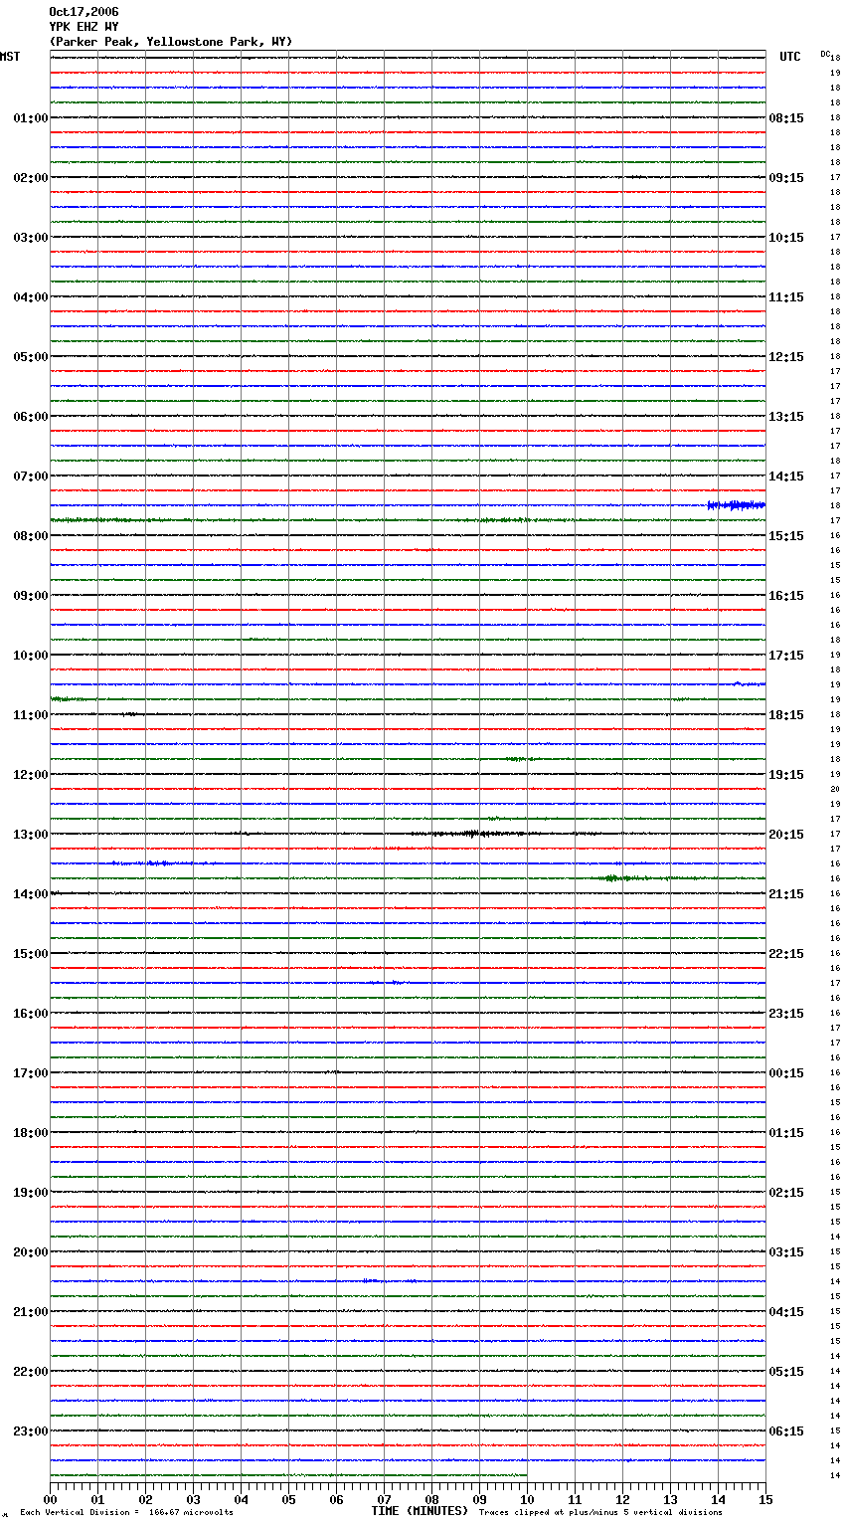
Task: Select the 03:00 MST hour label
Action: click(31, 238)
